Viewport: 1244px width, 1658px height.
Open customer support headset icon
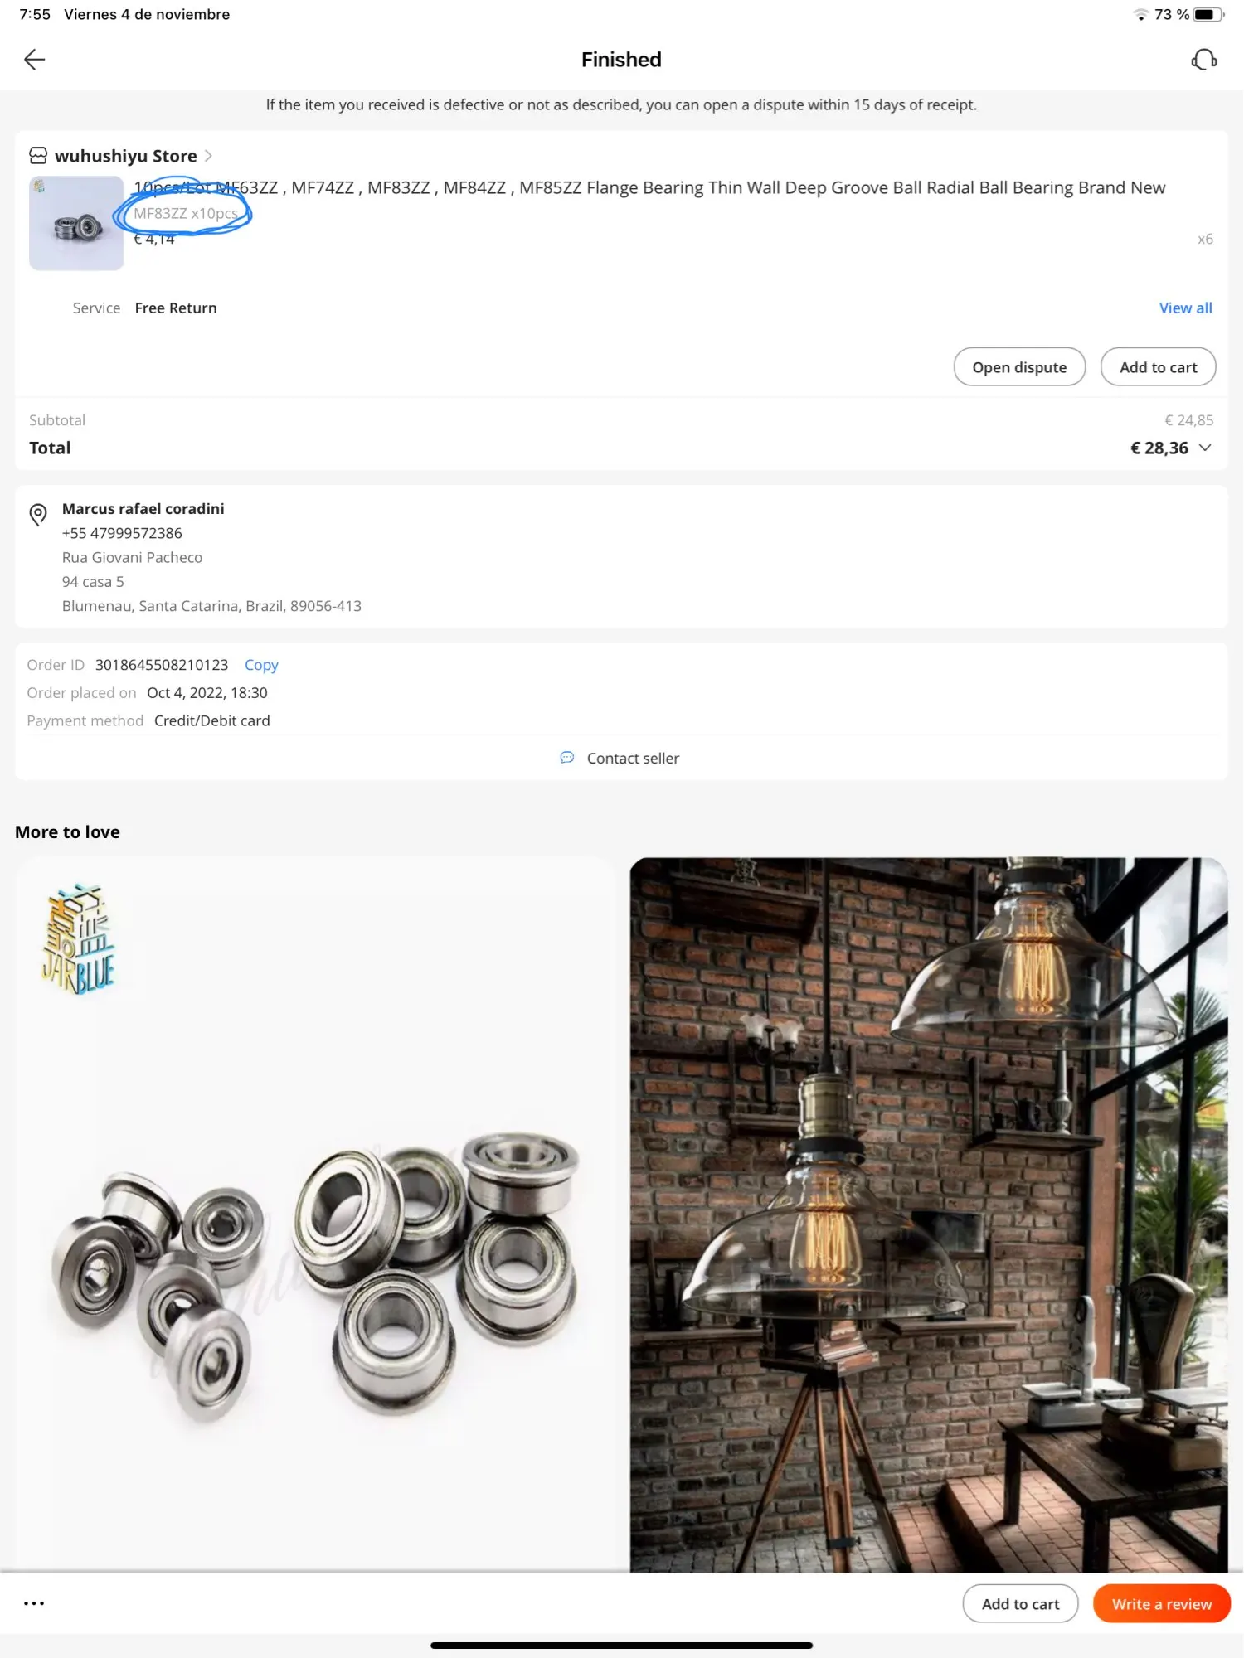[1203, 60]
